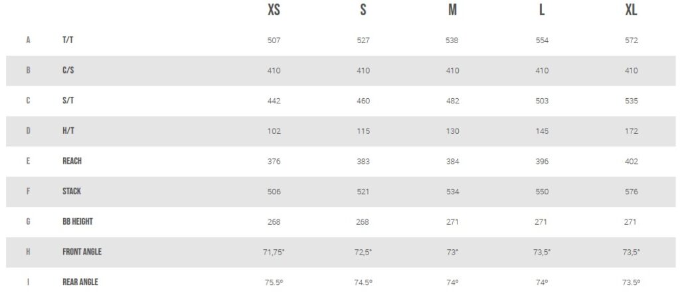Select the H/T row label
Viewport: 680px width, 293px height.
(x=68, y=131)
